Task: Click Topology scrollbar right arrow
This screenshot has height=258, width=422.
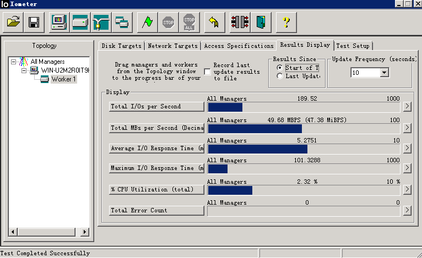Action: point(85,232)
